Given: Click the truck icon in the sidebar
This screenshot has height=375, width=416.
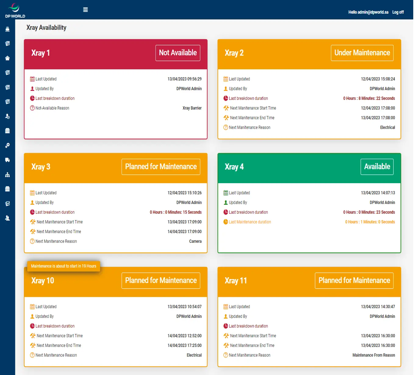Looking at the screenshot, I should pyautogui.click(x=8, y=160).
